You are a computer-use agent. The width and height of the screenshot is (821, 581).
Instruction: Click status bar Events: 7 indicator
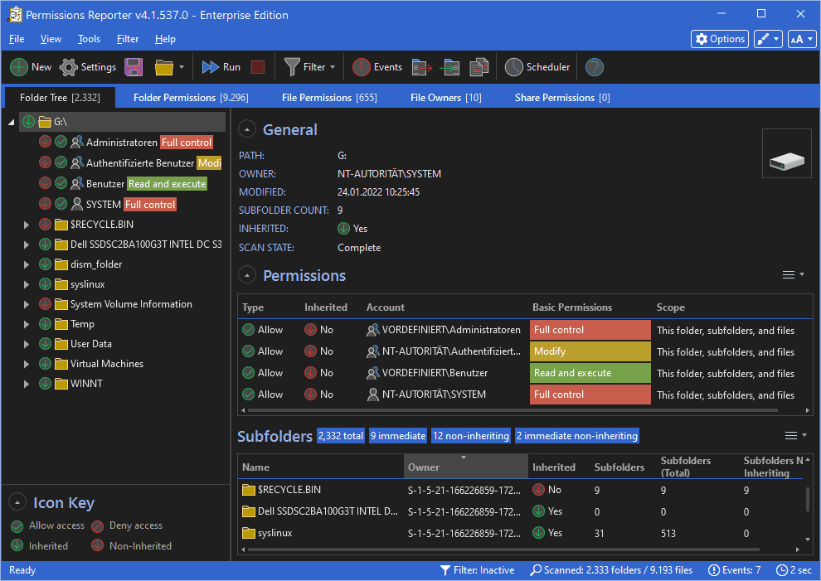pyautogui.click(x=734, y=570)
